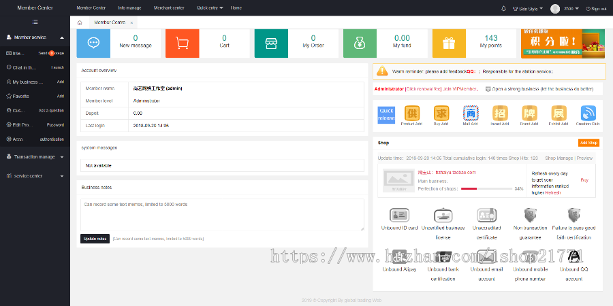
Task: Click the Update notes button
Action: point(95,239)
